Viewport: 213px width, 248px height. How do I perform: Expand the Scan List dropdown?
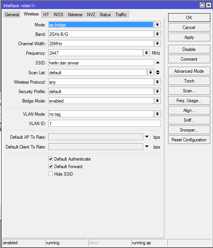[151, 72]
